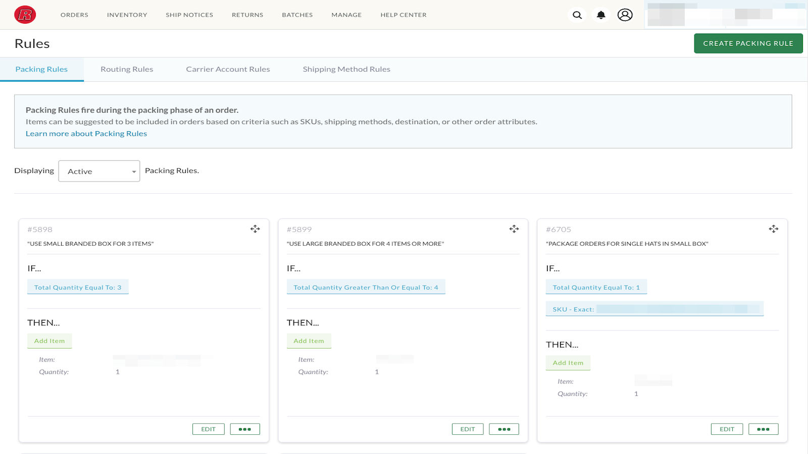Open the notification bell icon
Viewport: 808px width, 454px height.
point(601,15)
